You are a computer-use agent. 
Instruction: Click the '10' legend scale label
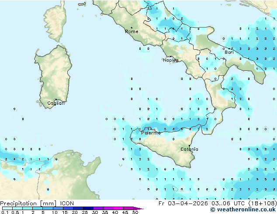coord(55,212)
